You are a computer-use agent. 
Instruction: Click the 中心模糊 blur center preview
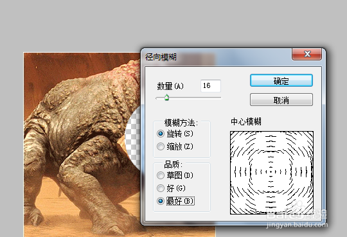point(272,173)
